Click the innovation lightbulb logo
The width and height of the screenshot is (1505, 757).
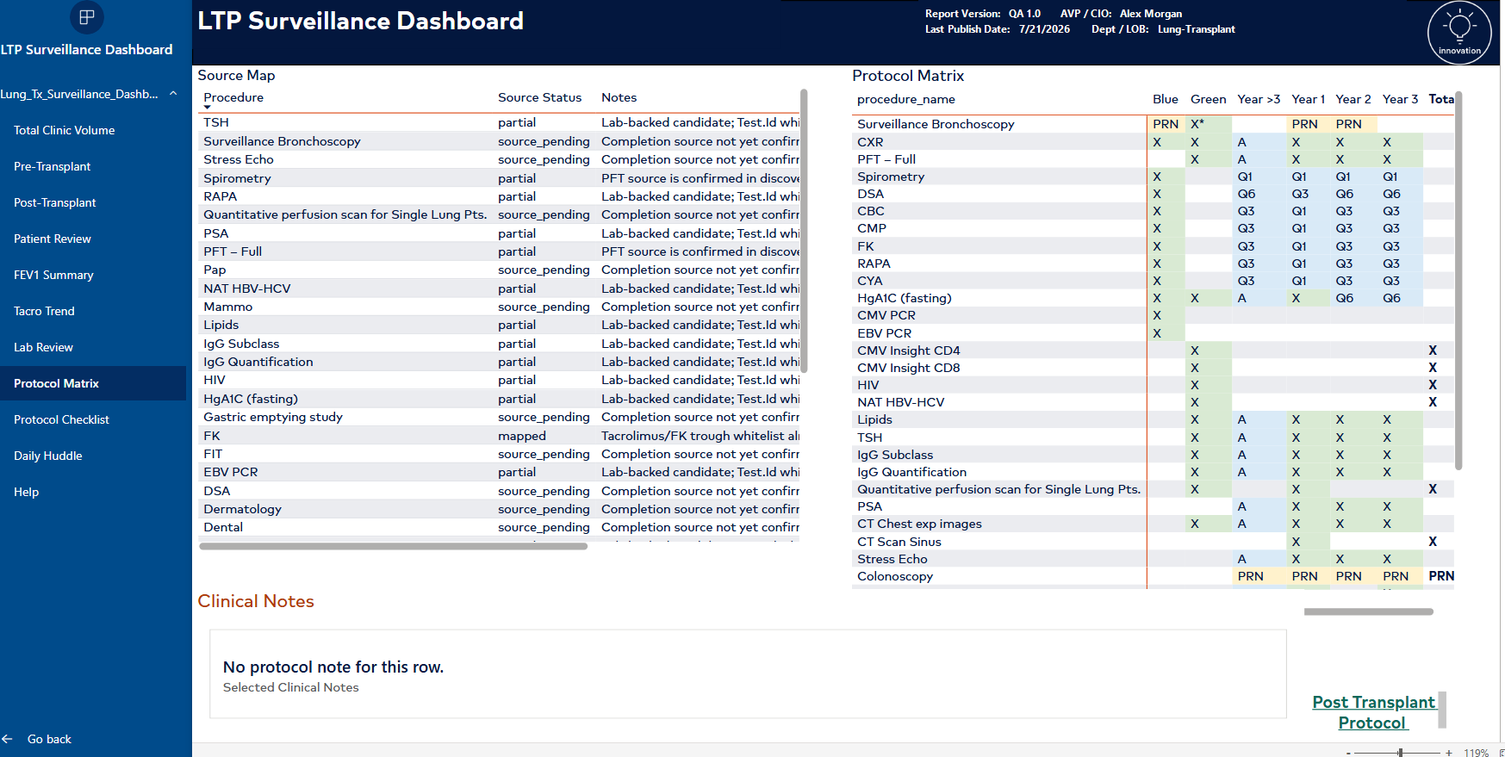(x=1459, y=33)
